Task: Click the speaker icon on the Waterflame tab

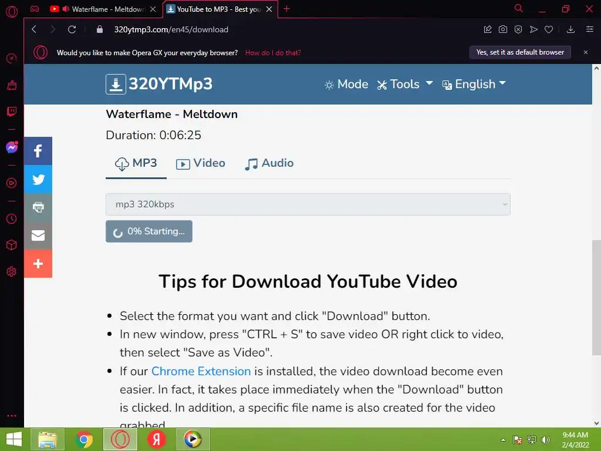Action: (x=66, y=9)
